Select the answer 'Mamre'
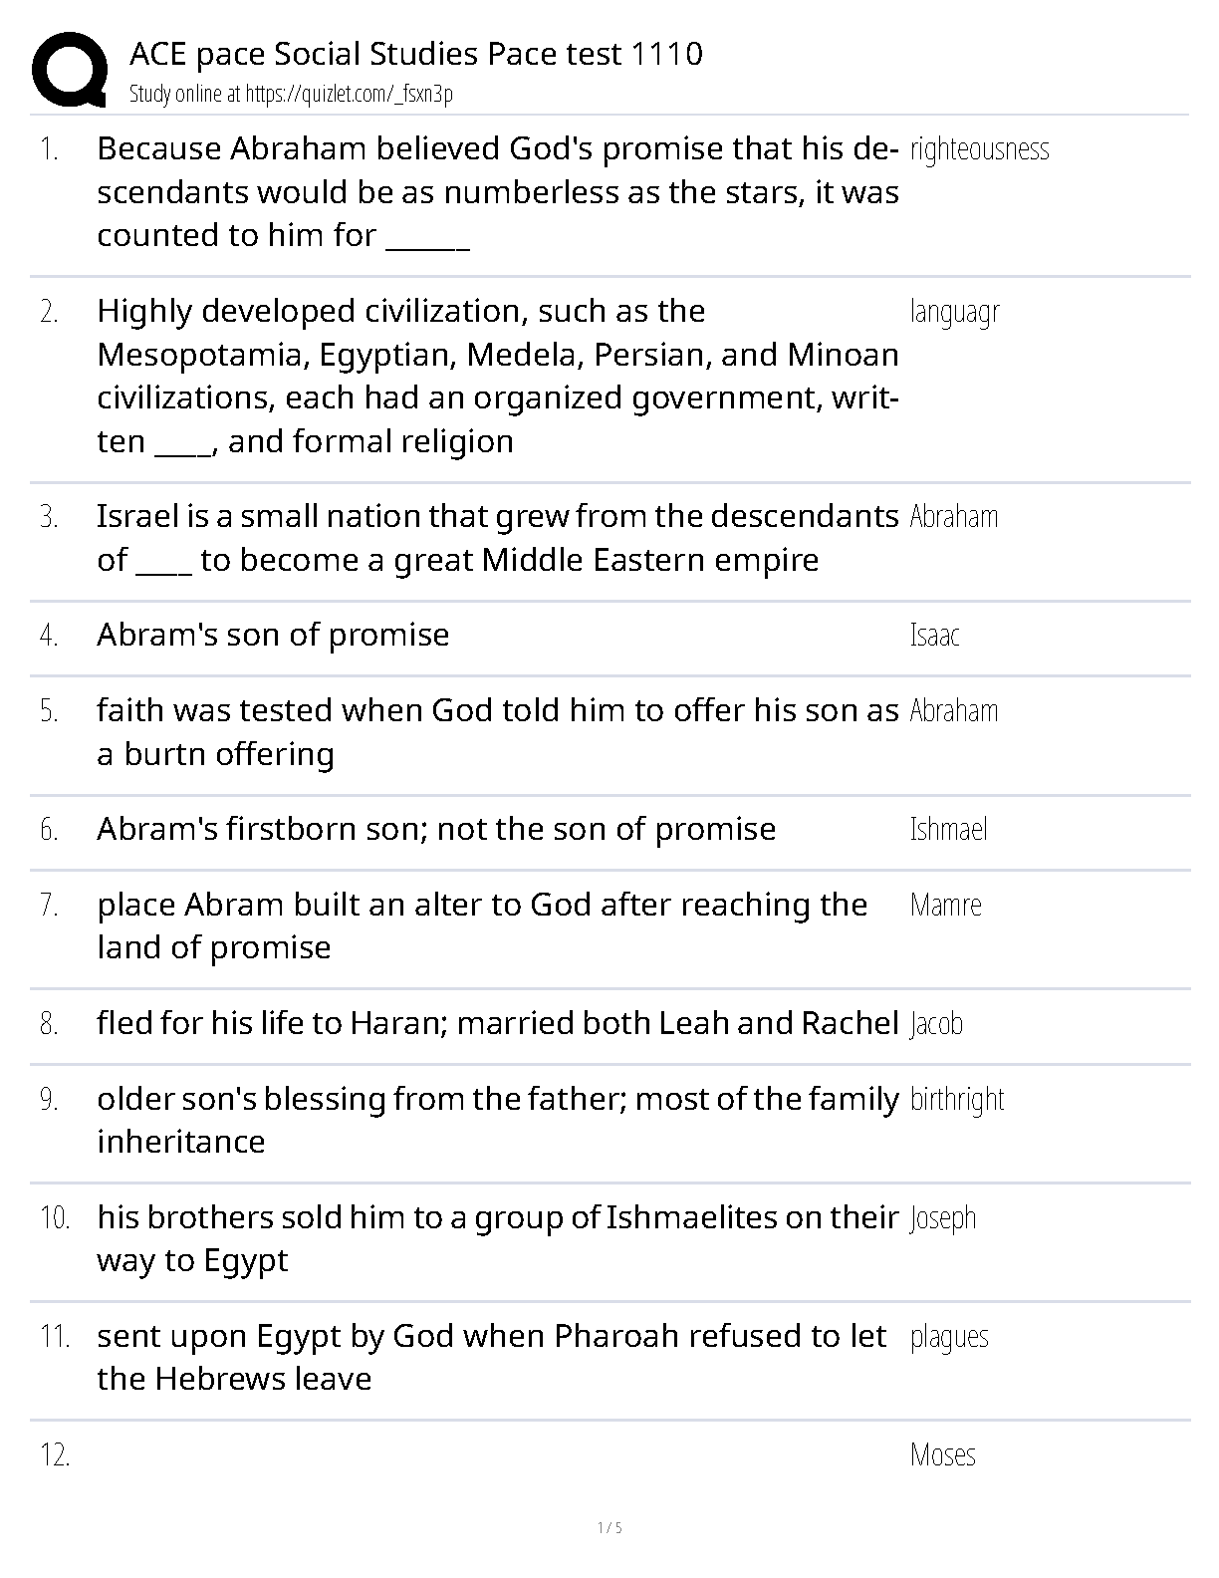 coord(945,906)
